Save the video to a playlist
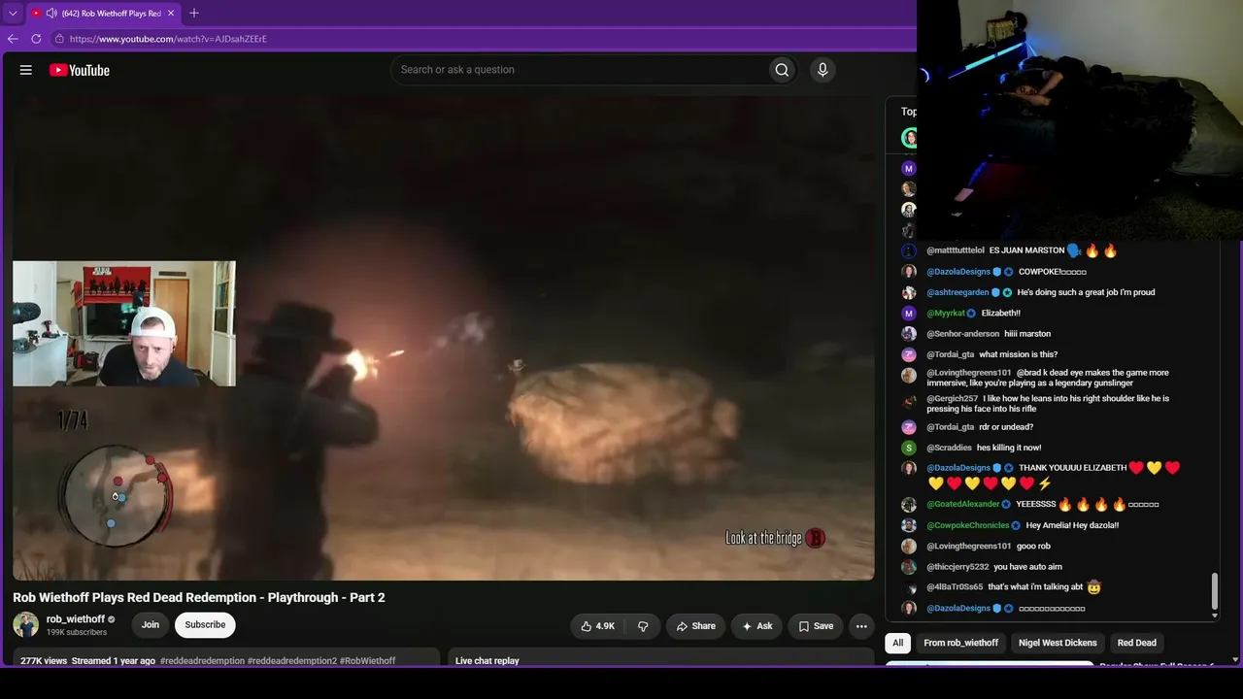Screen dimensions: 1243x699 tap(816, 626)
